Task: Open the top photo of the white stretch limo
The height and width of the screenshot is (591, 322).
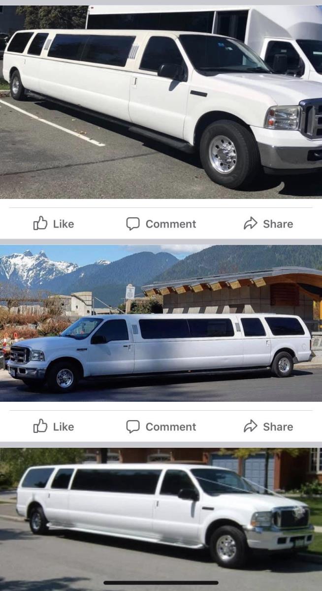Action: 161,102
